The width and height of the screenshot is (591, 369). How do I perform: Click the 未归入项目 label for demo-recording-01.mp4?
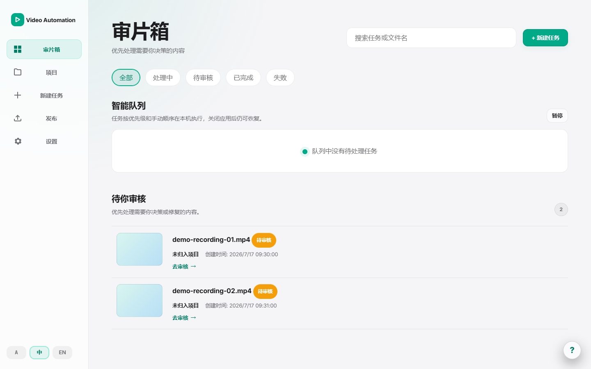[x=186, y=254]
